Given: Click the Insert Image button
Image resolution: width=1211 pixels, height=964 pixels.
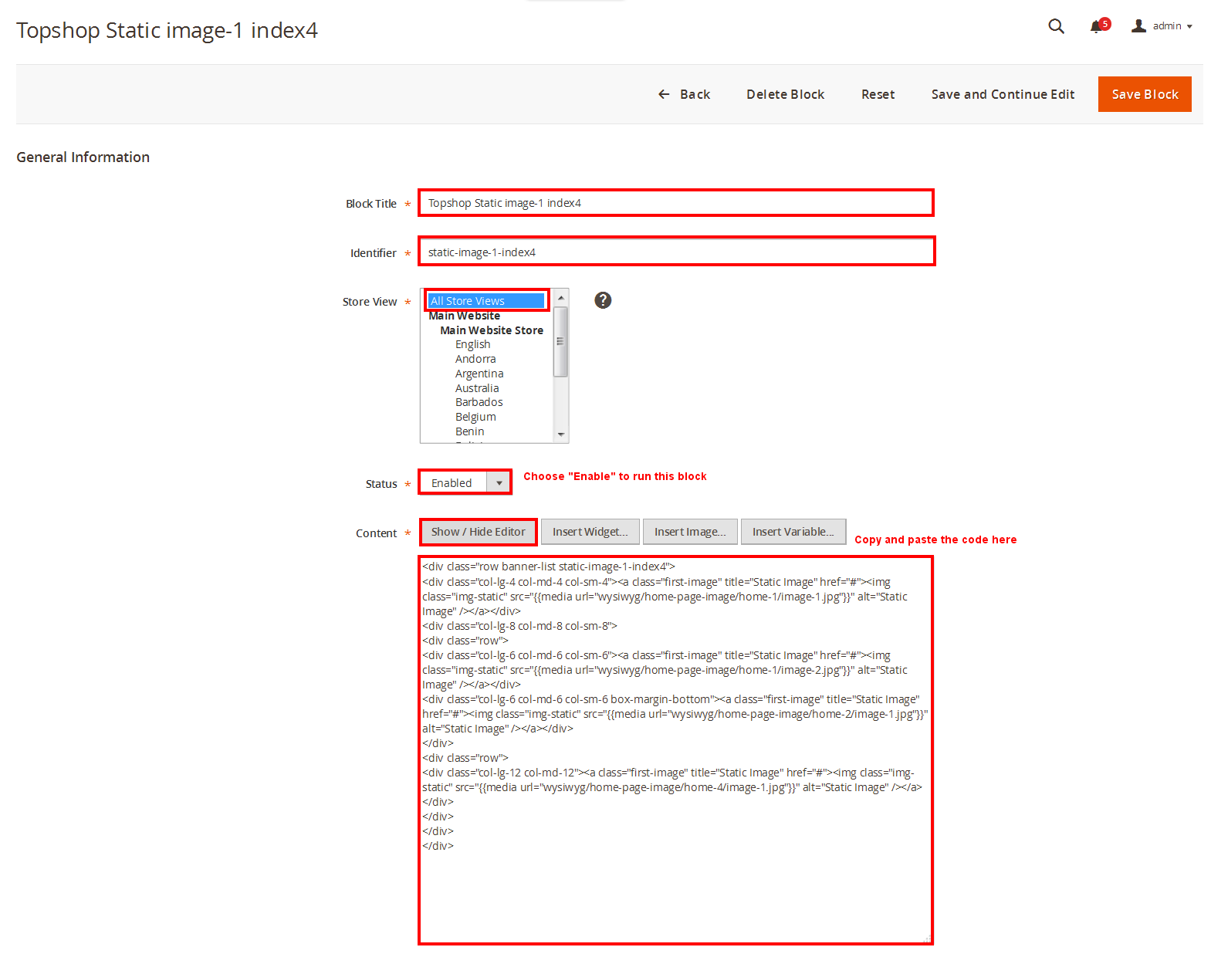Looking at the screenshot, I should 689,532.
